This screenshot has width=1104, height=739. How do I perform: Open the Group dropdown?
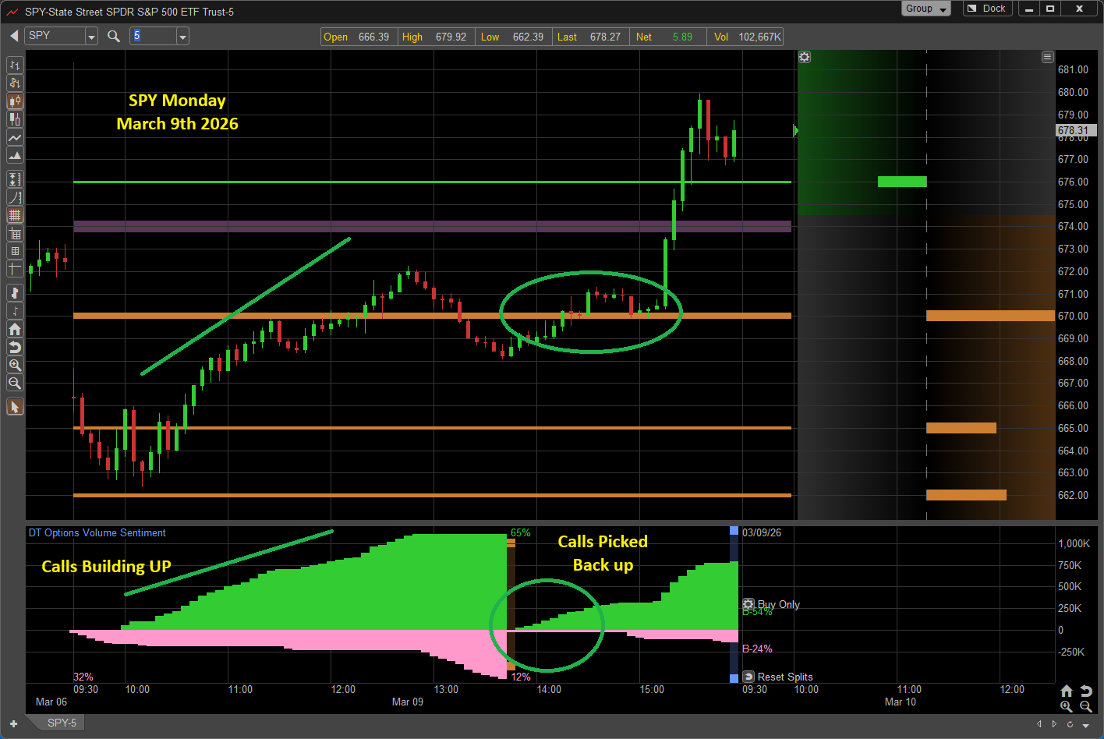[x=926, y=9]
